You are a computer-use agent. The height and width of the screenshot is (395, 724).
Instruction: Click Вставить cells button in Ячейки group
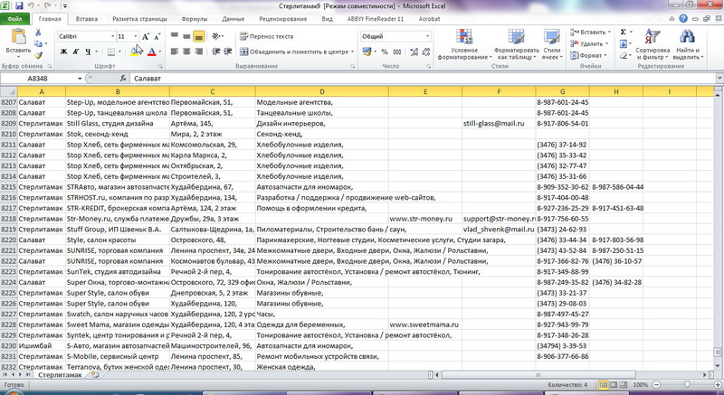click(x=590, y=33)
